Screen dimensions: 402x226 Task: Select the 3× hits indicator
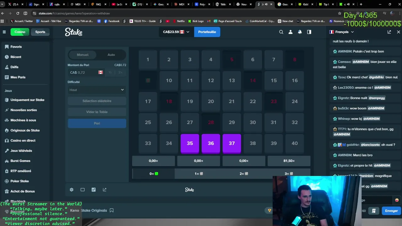tap(289, 174)
